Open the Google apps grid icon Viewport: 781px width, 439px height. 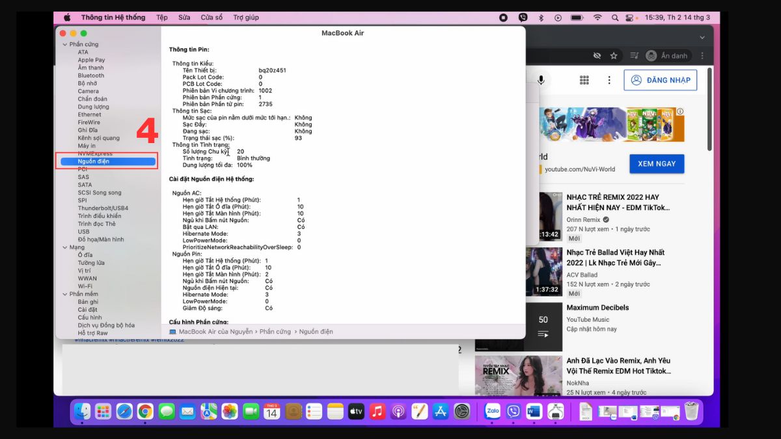pos(584,80)
